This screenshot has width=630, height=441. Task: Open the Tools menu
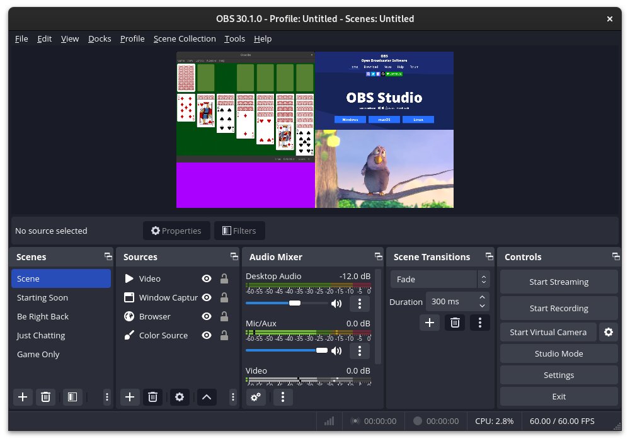tap(234, 39)
